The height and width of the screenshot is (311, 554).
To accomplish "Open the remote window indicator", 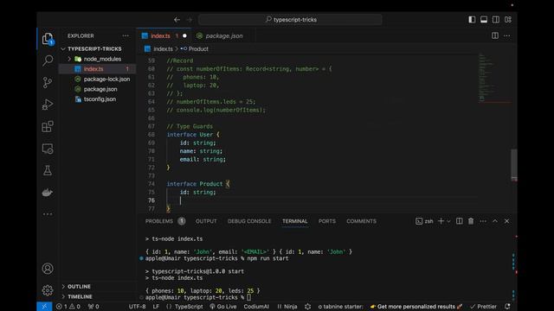I will 44,307.
